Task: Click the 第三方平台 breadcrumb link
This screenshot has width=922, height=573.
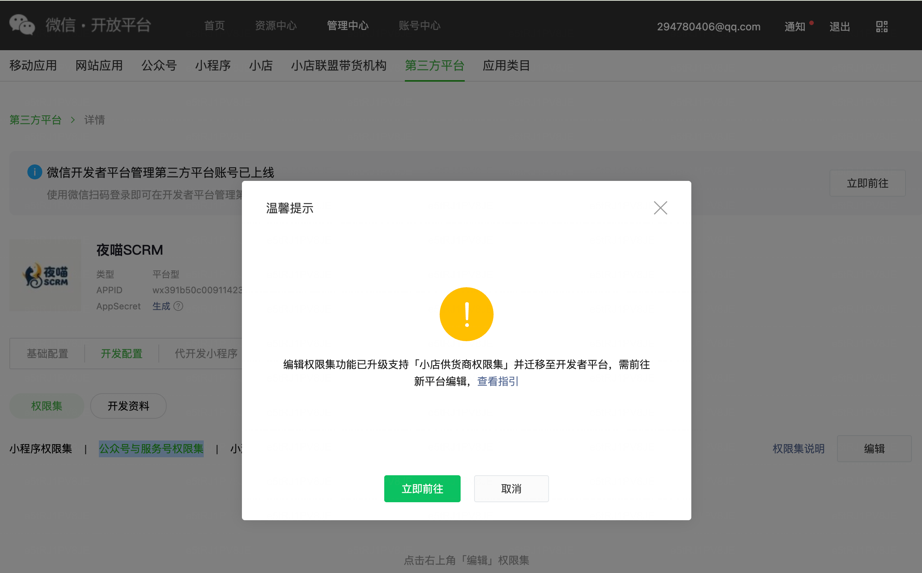Action: tap(35, 120)
